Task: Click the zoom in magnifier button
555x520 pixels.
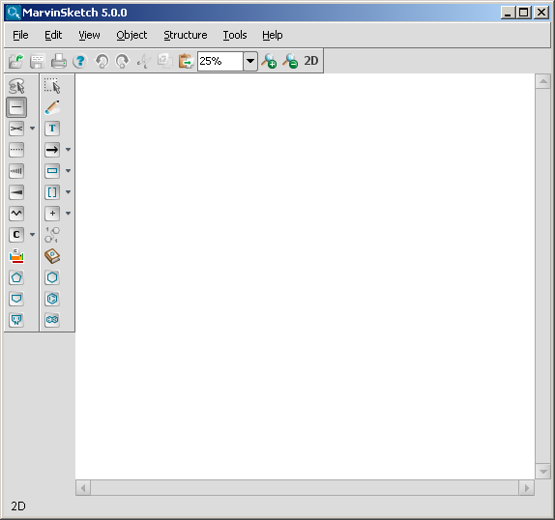Action: click(269, 61)
